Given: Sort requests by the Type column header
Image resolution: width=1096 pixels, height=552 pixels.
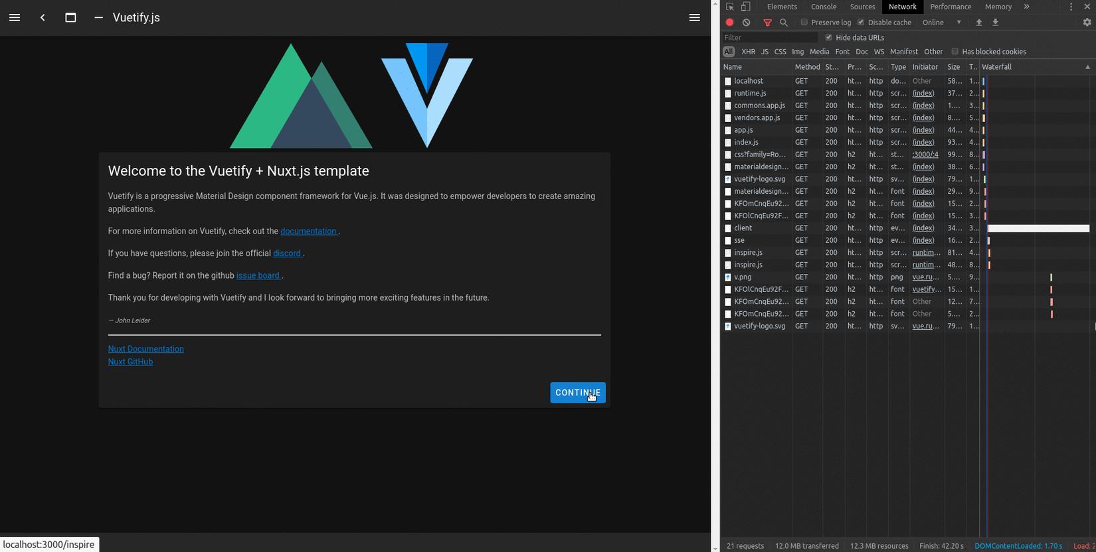Looking at the screenshot, I should point(898,67).
